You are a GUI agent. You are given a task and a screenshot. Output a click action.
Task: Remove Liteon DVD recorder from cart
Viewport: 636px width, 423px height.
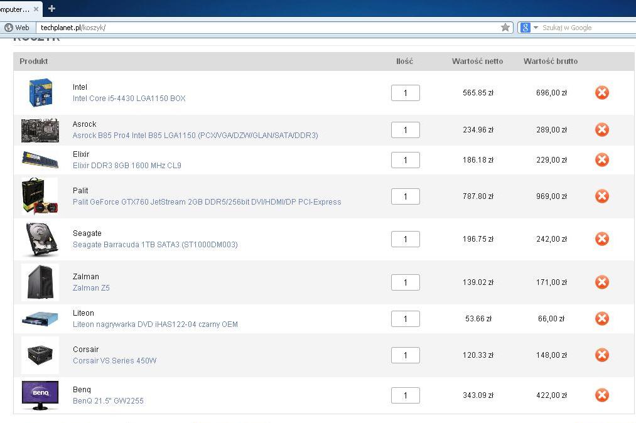602,318
